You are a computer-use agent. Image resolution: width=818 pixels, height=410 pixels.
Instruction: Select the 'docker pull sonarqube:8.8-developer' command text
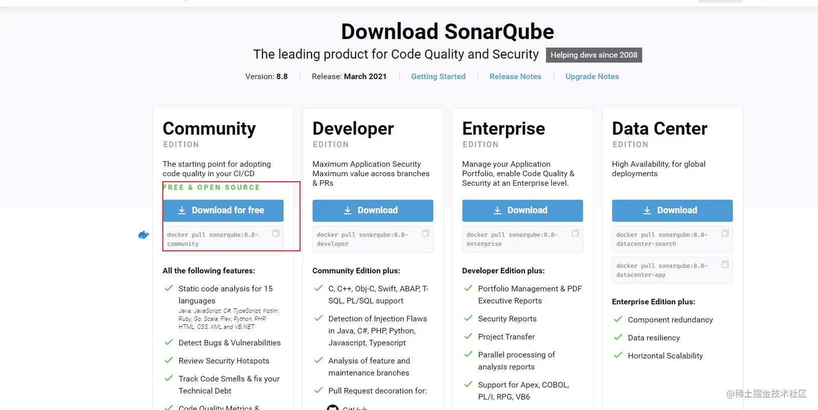click(362, 239)
